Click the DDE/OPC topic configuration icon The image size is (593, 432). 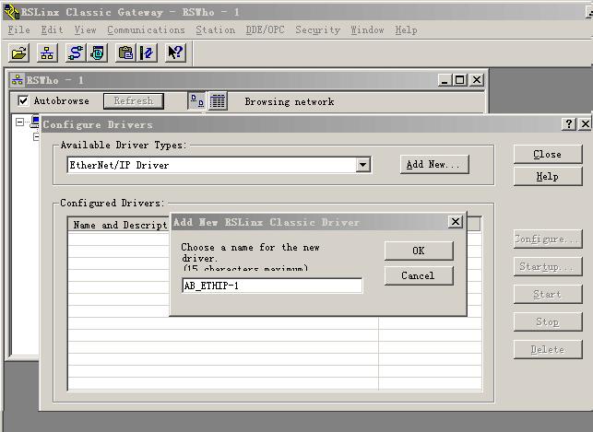[147, 53]
